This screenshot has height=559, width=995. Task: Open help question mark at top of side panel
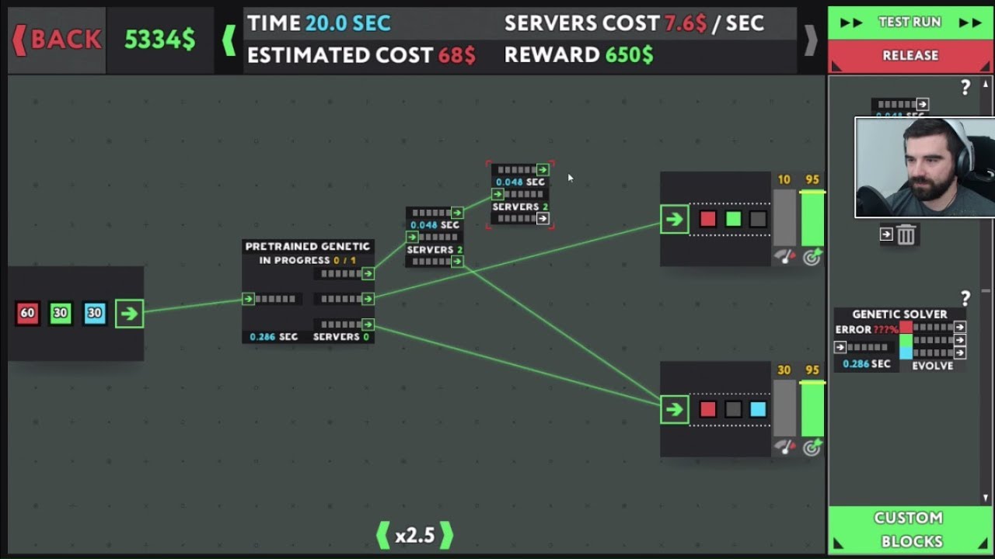(x=965, y=88)
